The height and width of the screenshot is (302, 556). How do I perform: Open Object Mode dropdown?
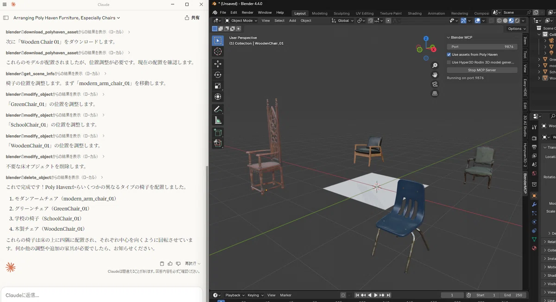coord(241,20)
